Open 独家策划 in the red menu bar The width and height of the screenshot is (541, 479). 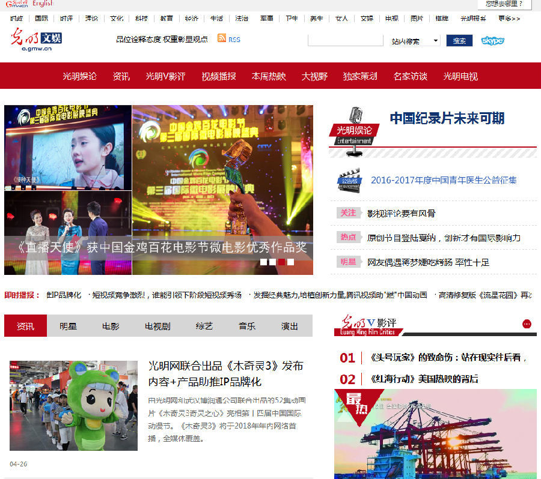pyautogui.click(x=360, y=76)
